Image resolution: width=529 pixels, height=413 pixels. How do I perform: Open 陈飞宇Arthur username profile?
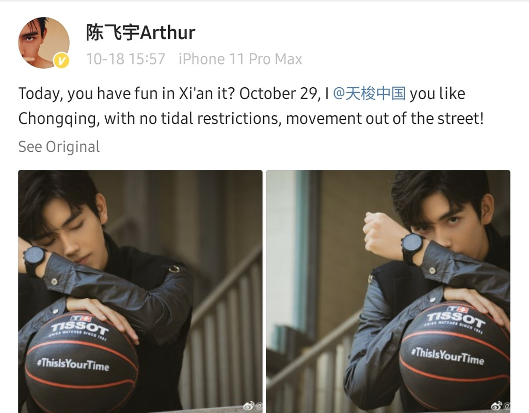[140, 33]
